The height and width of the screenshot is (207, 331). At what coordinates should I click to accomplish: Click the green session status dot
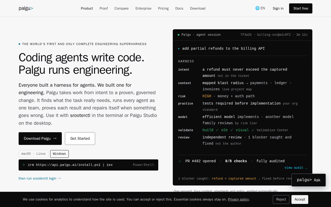[178, 35]
